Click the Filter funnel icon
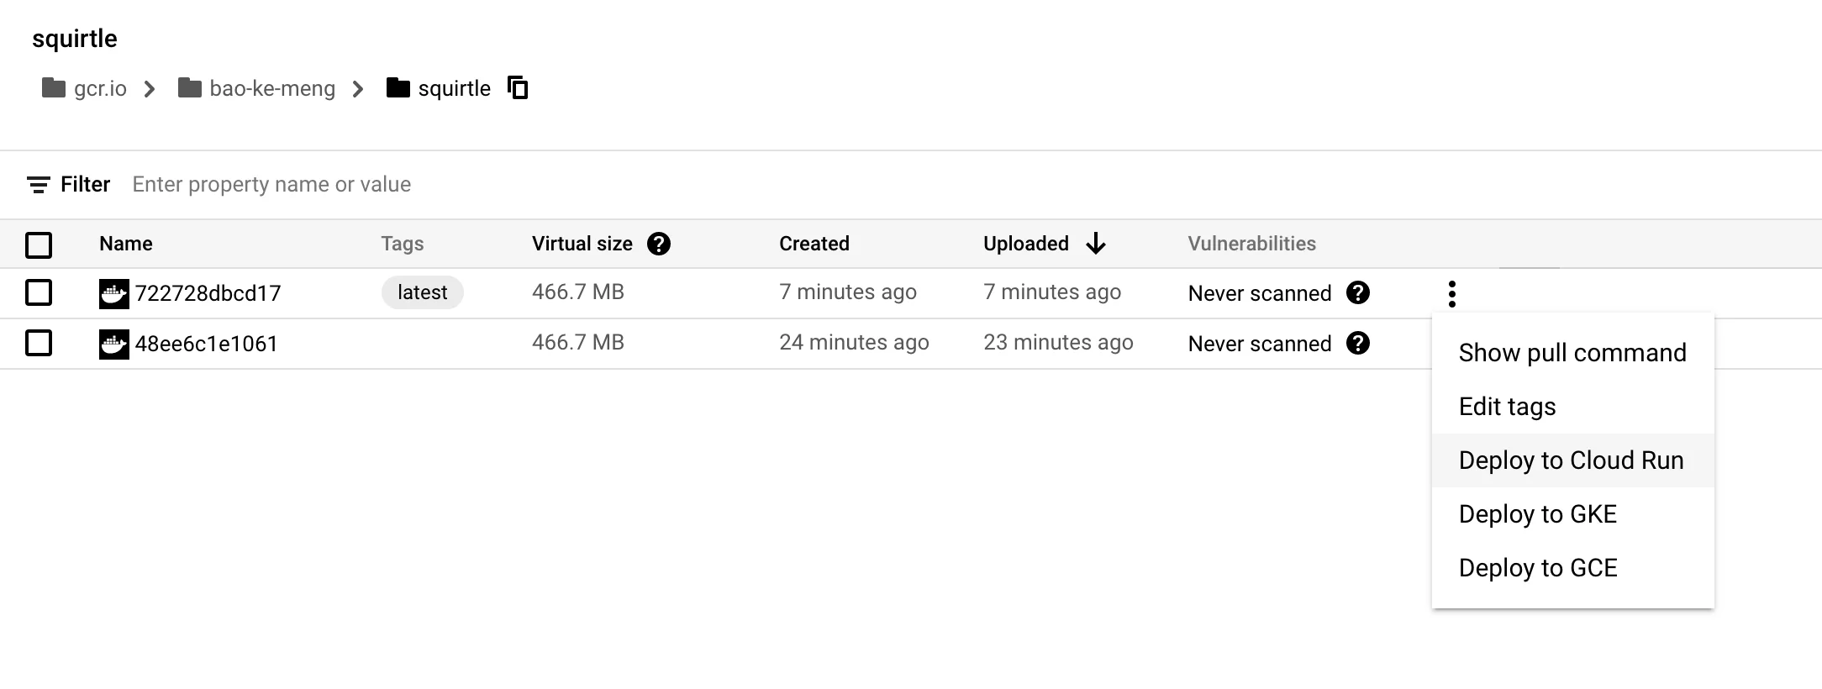Viewport: 1822px width, 689px height. tap(38, 184)
